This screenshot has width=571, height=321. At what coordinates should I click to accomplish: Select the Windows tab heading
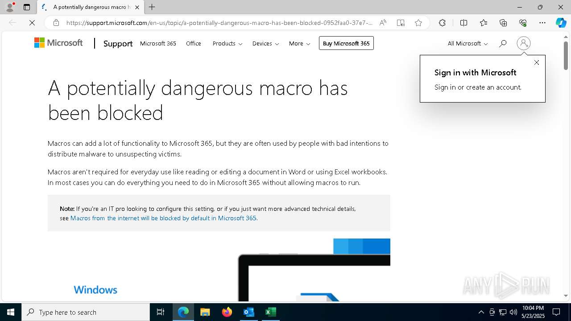(x=95, y=290)
